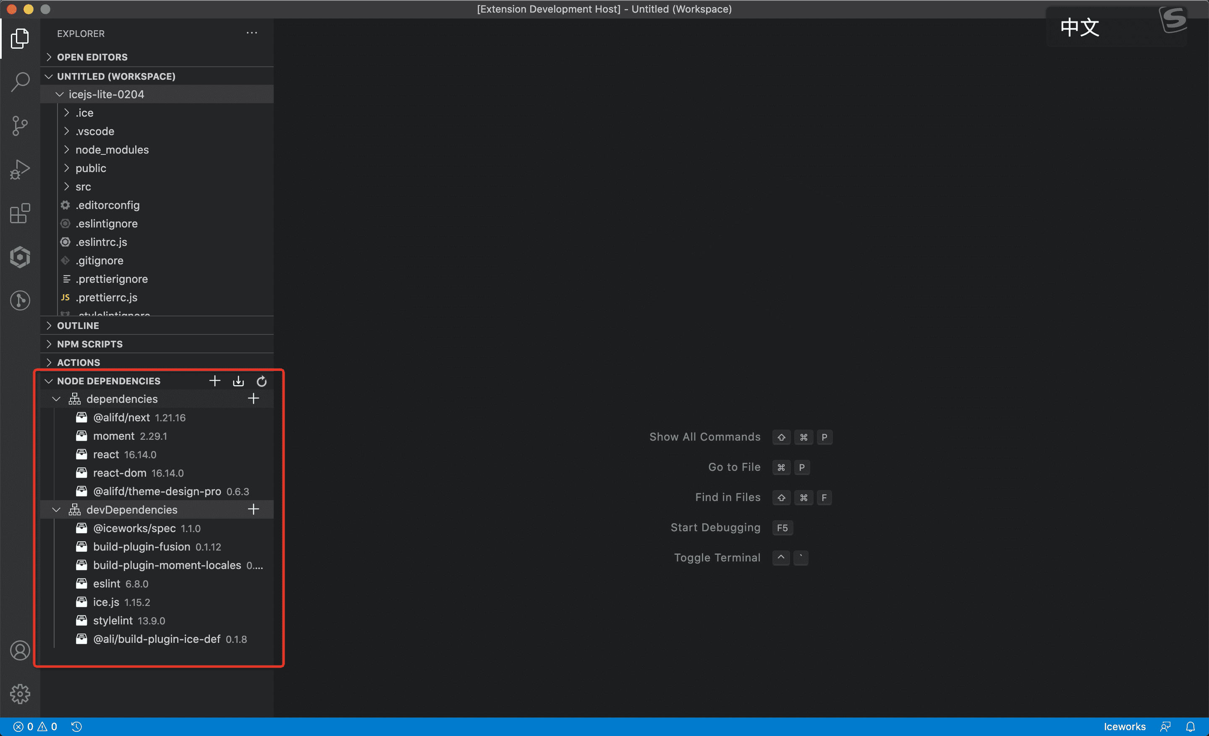Expand the public folder
This screenshot has height=736, width=1209.
[x=157, y=168]
